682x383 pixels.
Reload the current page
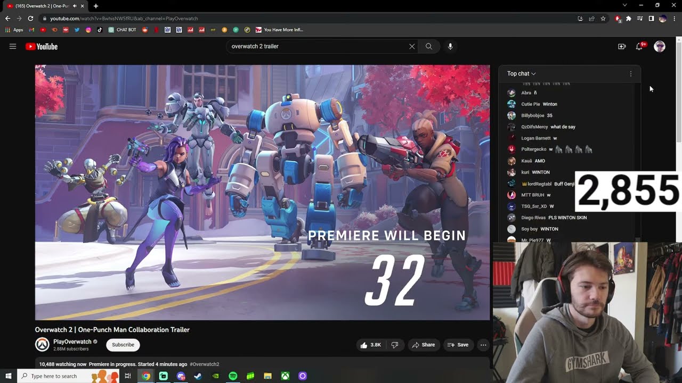[x=30, y=18]
